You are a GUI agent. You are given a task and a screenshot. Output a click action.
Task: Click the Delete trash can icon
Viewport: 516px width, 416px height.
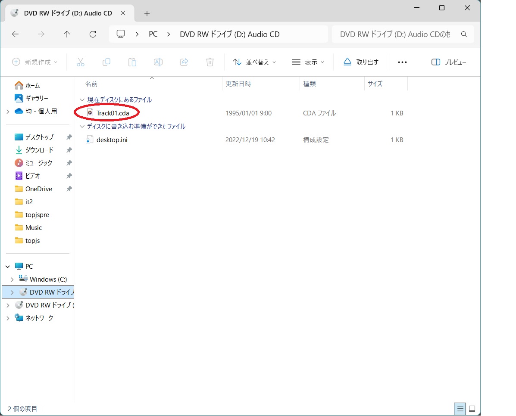click(210, 62)
